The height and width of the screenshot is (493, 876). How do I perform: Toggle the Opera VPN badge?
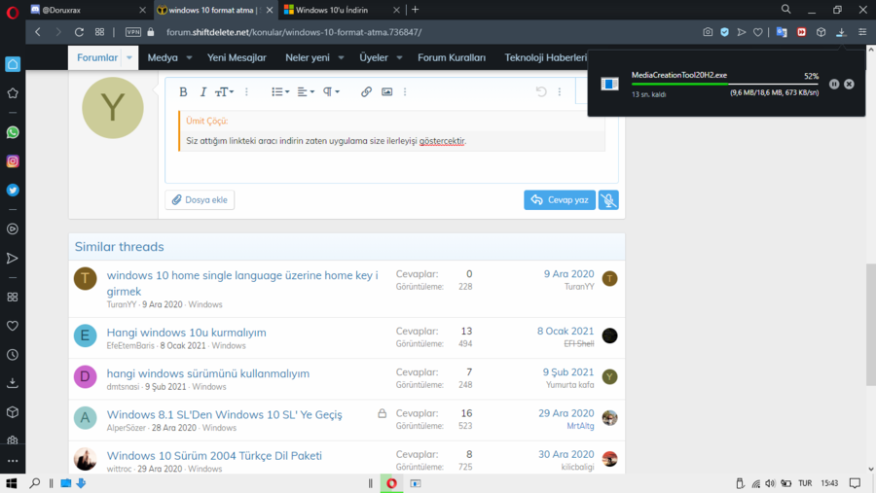point(133,32)
